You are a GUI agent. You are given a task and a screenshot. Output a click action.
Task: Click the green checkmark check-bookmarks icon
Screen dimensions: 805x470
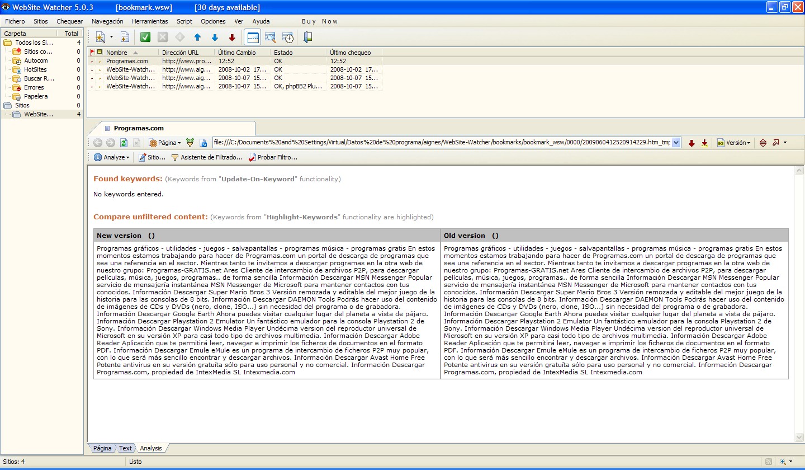click(x=145, y=37)
